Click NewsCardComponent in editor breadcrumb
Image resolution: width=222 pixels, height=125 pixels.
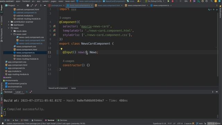point(58,88)
